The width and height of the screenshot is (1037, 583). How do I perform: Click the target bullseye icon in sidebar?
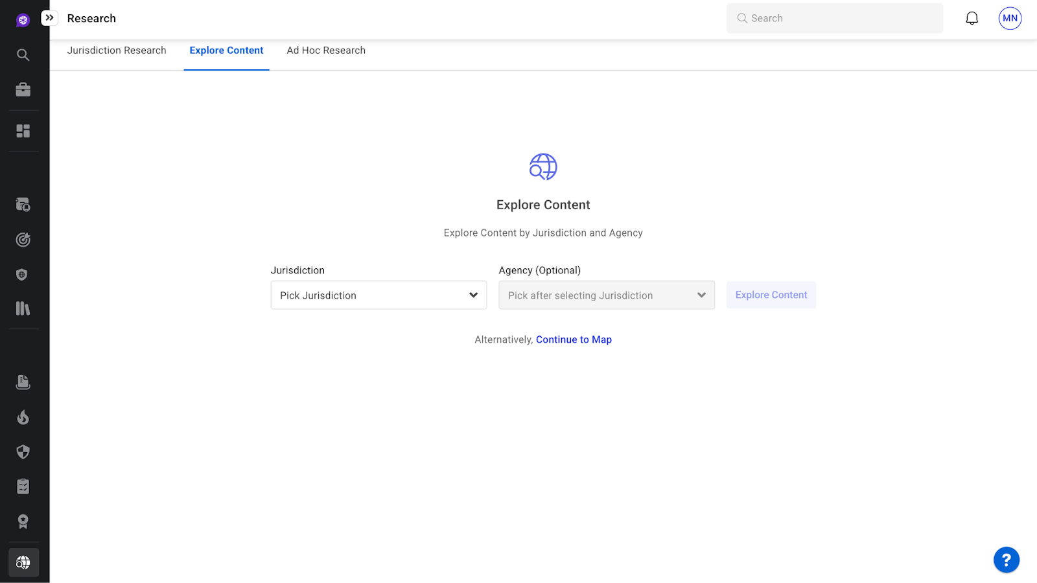click(23, 240)
